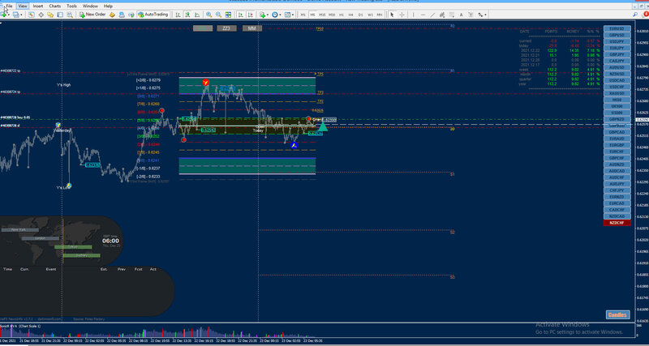The width and height of the screenshot is (649, 346).
Task: Click the zoom in magnifier icon
Action: [209, 15]
